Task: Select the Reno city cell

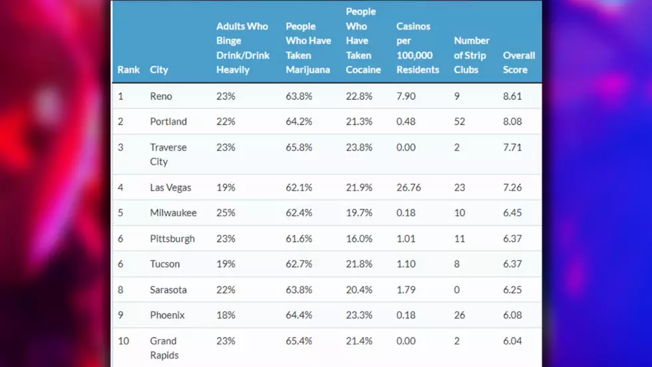Action: click(161, 96)
